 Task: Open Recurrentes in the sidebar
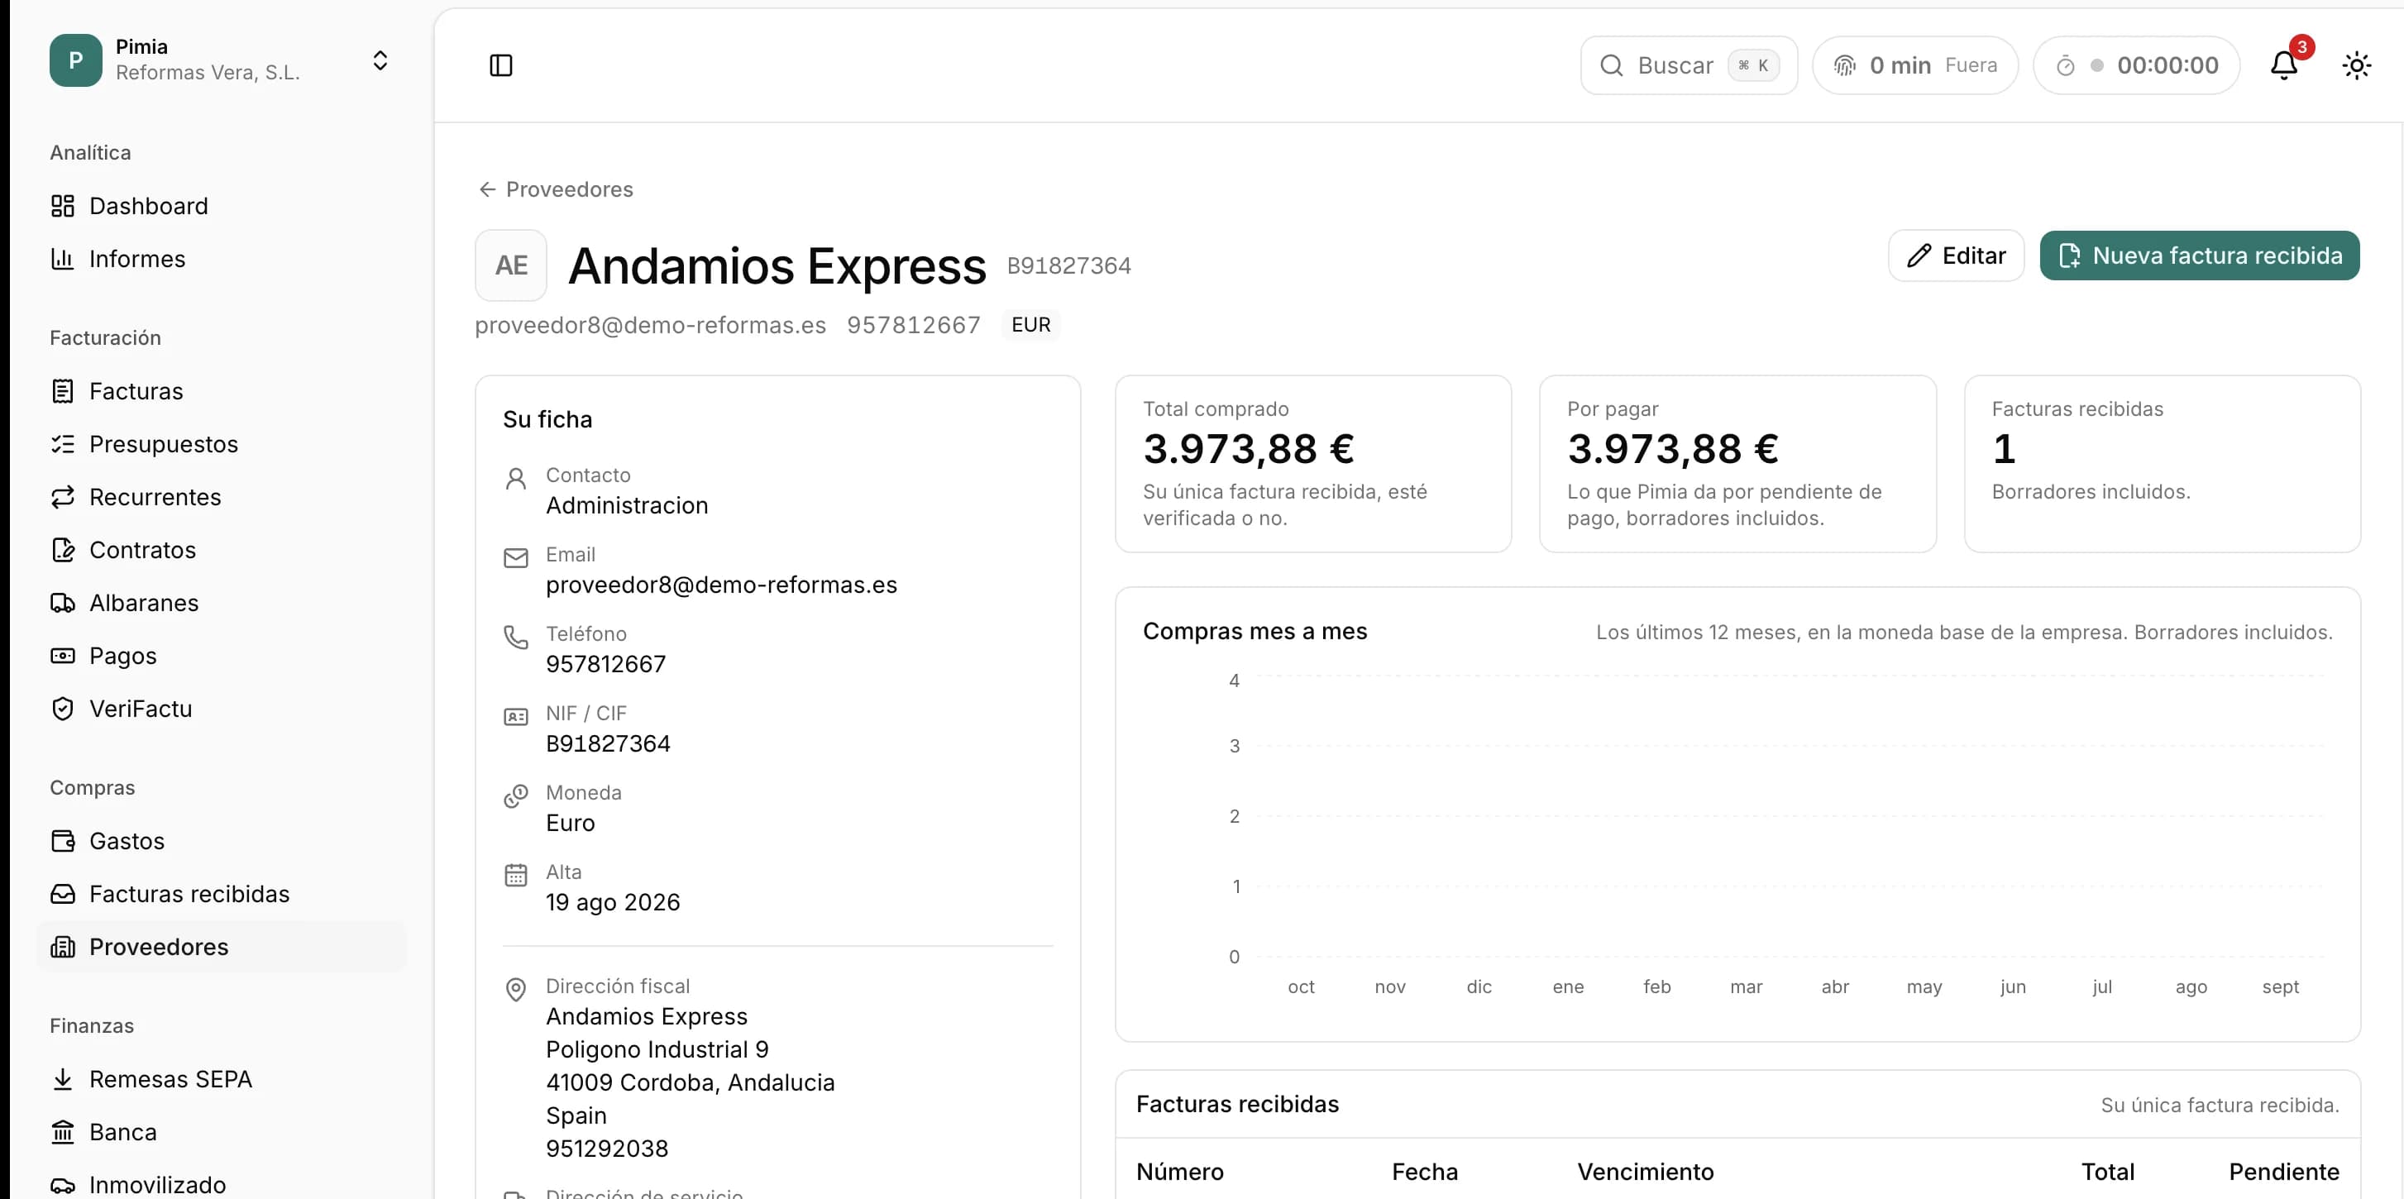click(222, 497)
